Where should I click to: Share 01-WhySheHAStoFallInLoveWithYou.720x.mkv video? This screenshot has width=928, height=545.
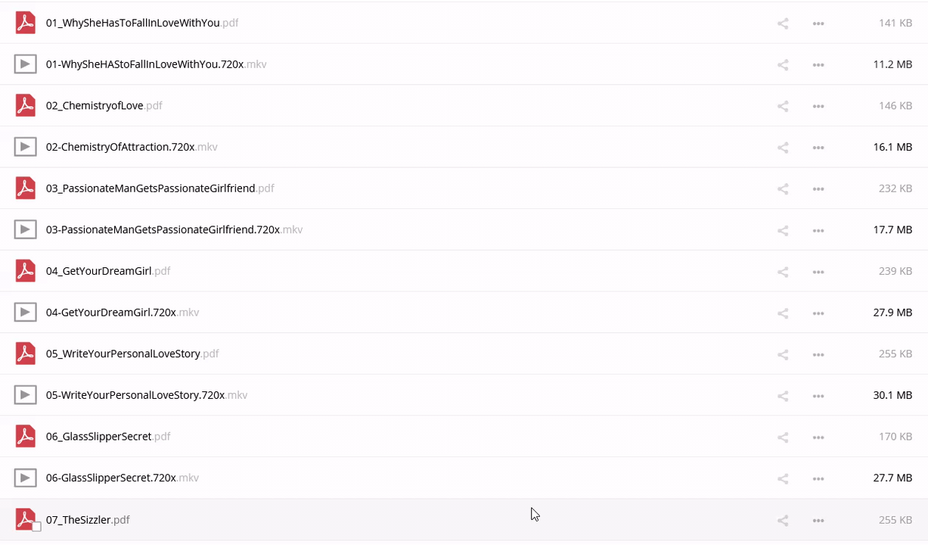783,65
